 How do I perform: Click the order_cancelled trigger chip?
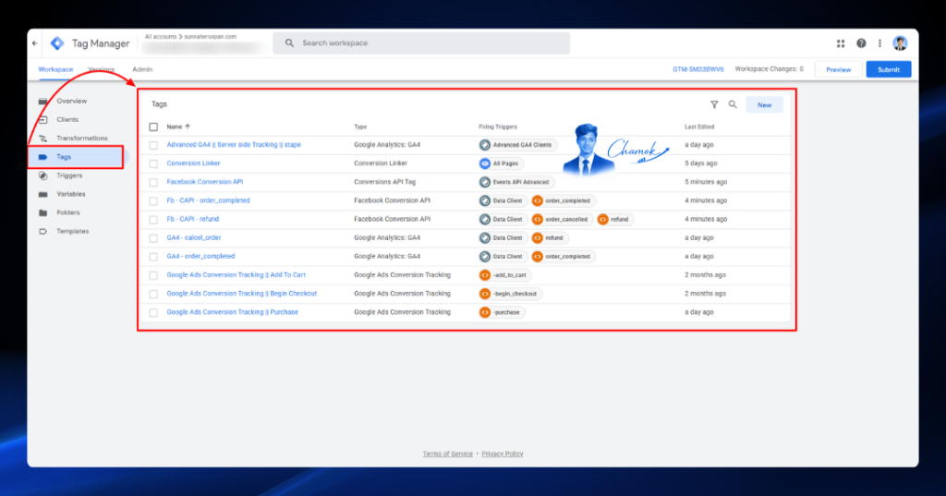click(x=561, y=220)
